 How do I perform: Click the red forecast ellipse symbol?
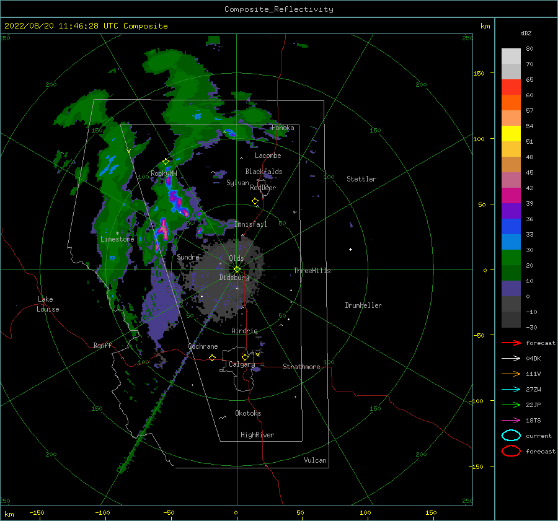(511, 451)
